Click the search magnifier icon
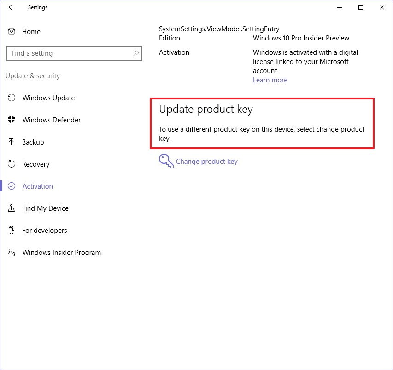This screenshot has width=393, height=370. 136,53
